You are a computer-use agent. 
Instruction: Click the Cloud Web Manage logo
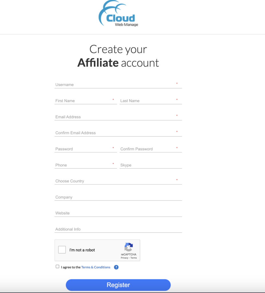118,14
